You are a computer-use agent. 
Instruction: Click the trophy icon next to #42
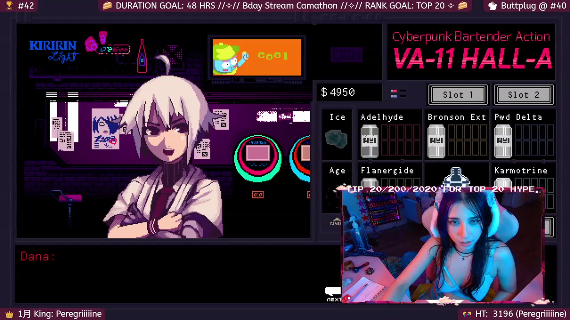tap(9, 5)
